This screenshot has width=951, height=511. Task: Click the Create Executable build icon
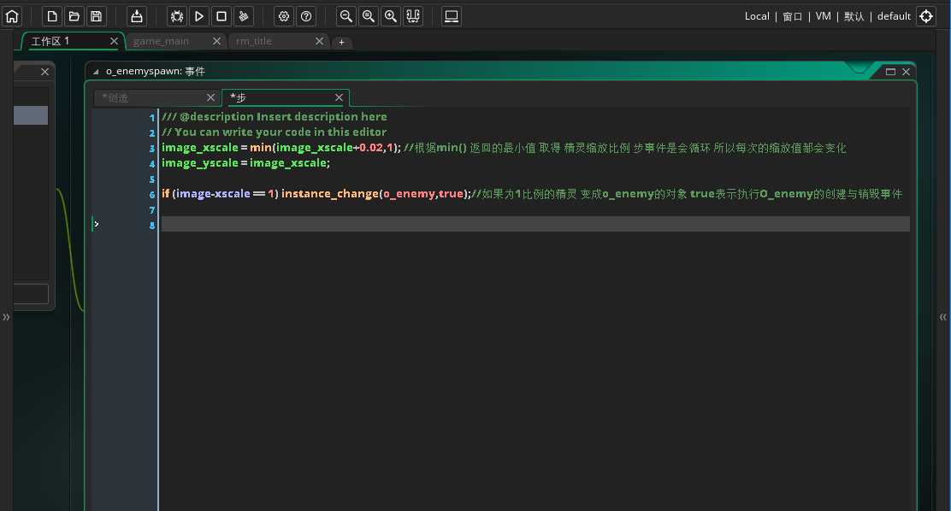pos(137,16)
